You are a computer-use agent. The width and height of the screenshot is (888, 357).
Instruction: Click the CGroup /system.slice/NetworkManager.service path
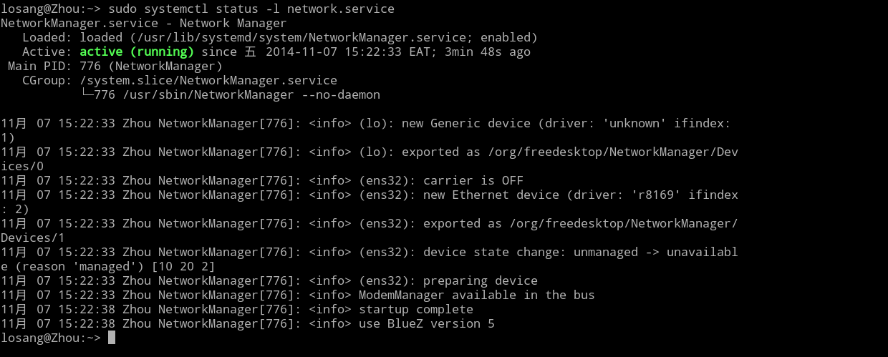point(208,80)
